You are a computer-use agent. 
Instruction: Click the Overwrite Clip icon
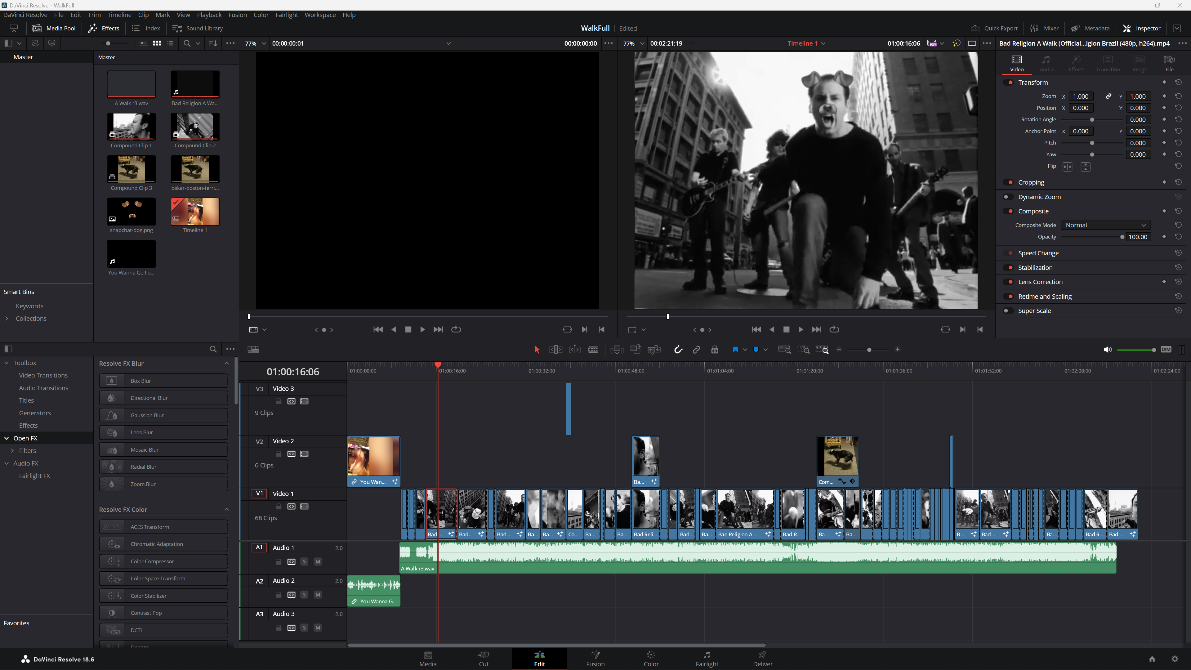click(x=635, y=350)
